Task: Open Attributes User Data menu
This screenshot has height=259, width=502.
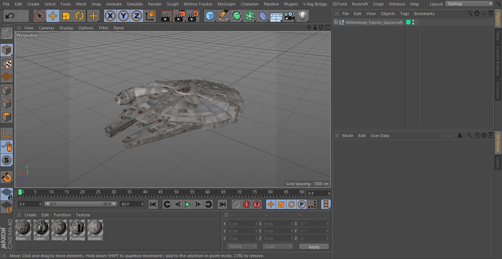Action: [x=380, y=136]
